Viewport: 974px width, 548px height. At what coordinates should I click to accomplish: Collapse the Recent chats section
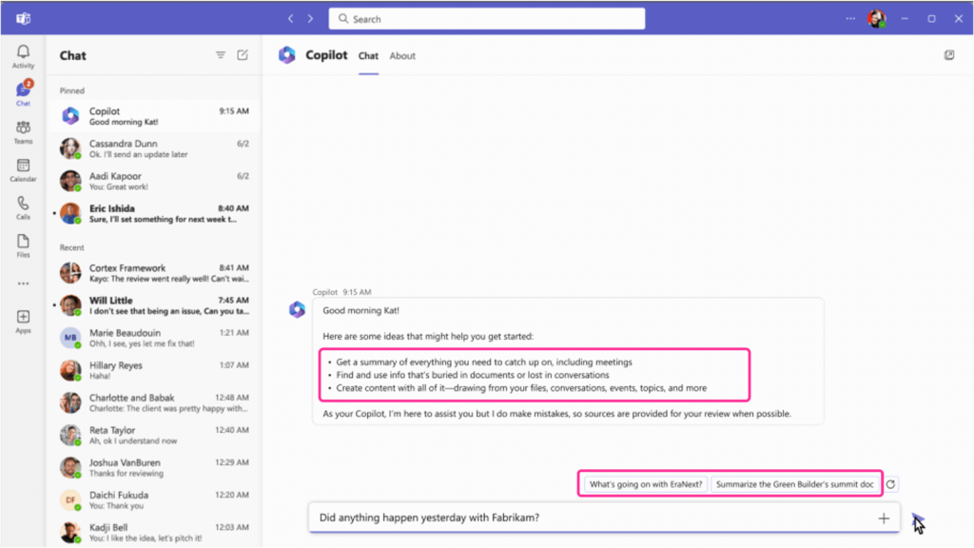coord(70,247)
